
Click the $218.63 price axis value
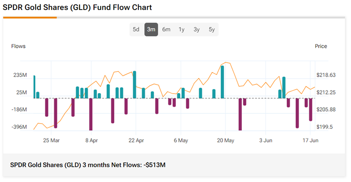(326, 75)
